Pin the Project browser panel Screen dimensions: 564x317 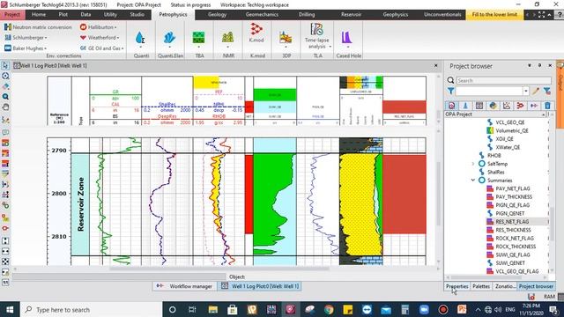tap(539, 65)
